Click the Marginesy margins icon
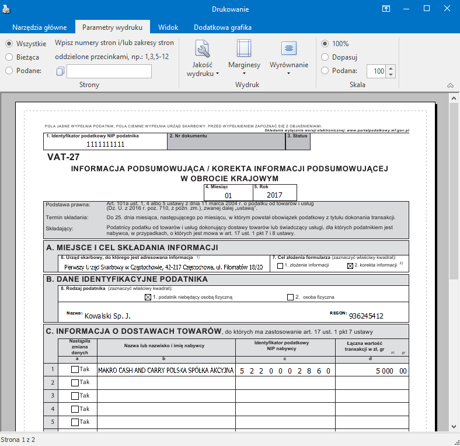Viewport: 460px width, 446px height. click(244, 49)
